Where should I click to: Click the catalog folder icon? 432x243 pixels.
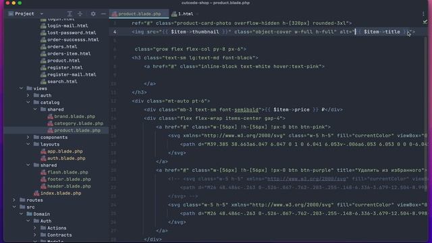36,103
